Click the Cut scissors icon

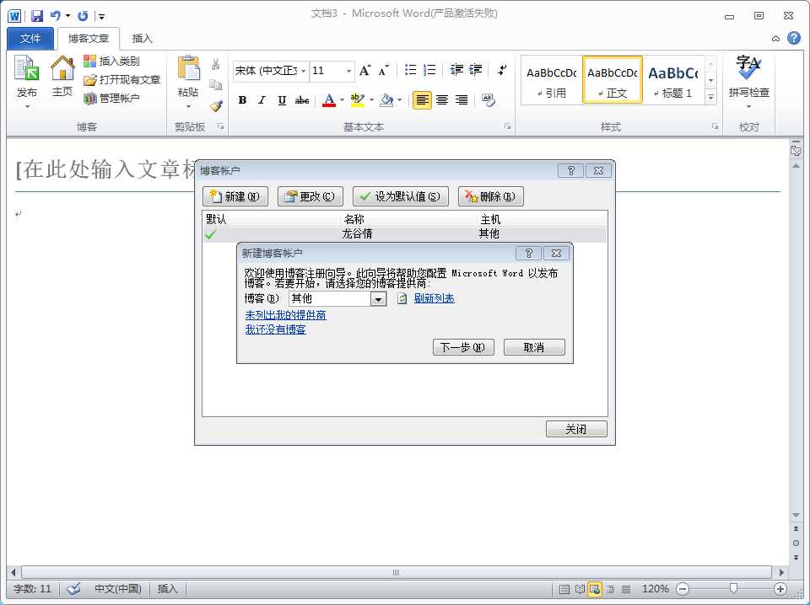click(x=215, y=64)
